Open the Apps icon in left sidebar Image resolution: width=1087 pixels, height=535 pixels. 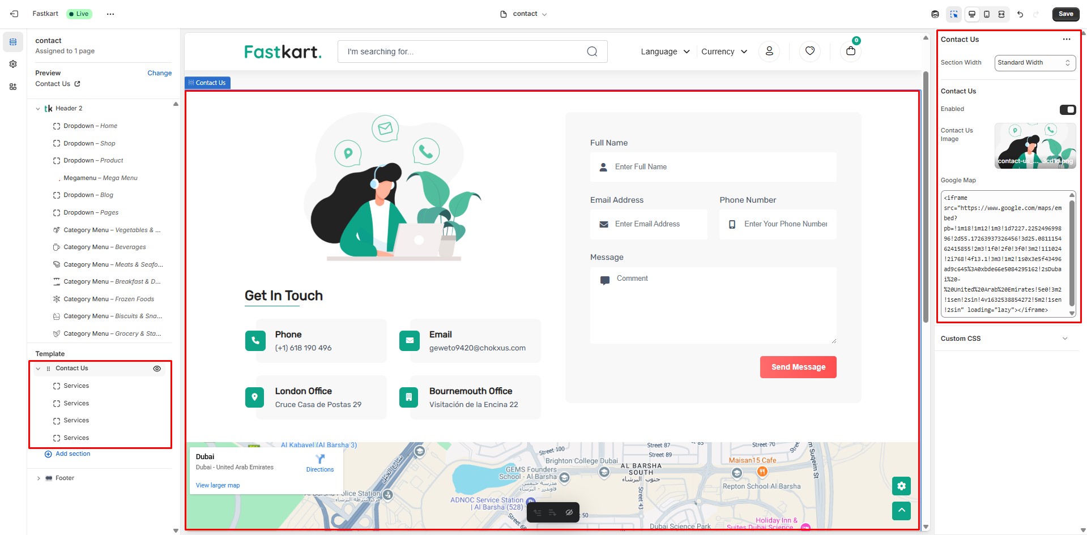(13, 87)
